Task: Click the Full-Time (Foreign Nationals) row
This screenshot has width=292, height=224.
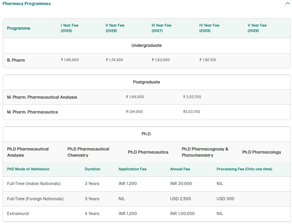Action: click(35, 199)
